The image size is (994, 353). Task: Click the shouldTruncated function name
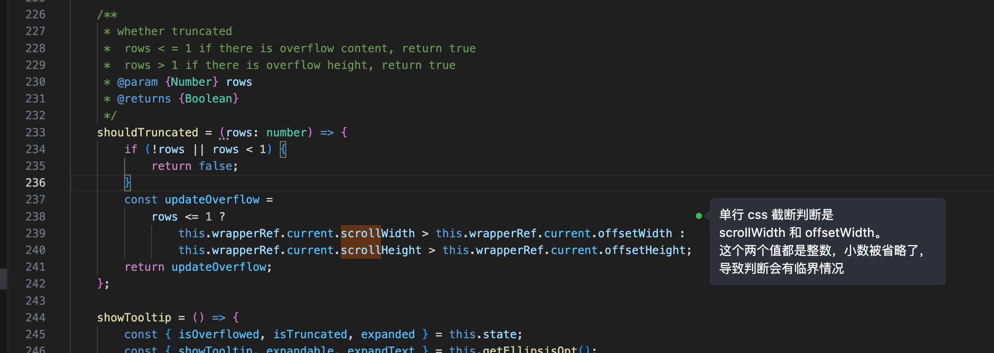tap(148, 132)
